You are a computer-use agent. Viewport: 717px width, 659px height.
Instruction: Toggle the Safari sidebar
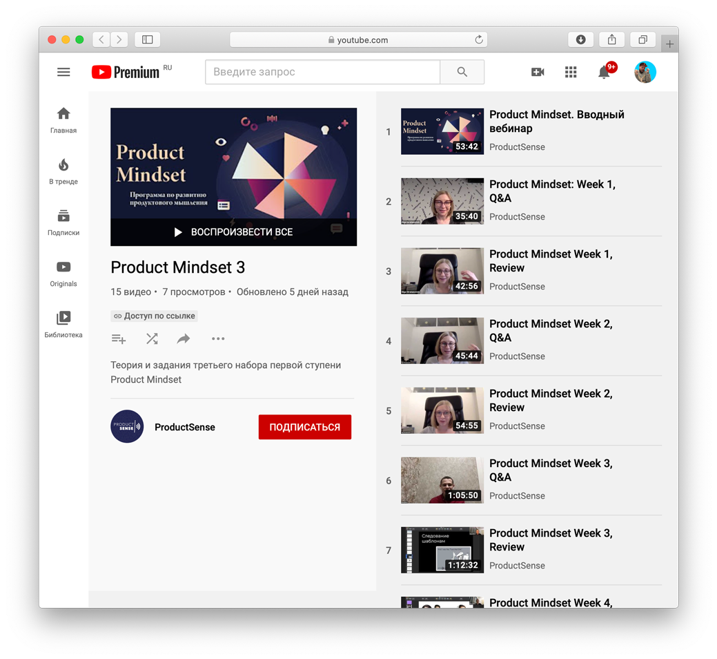(x=147, y=39)
